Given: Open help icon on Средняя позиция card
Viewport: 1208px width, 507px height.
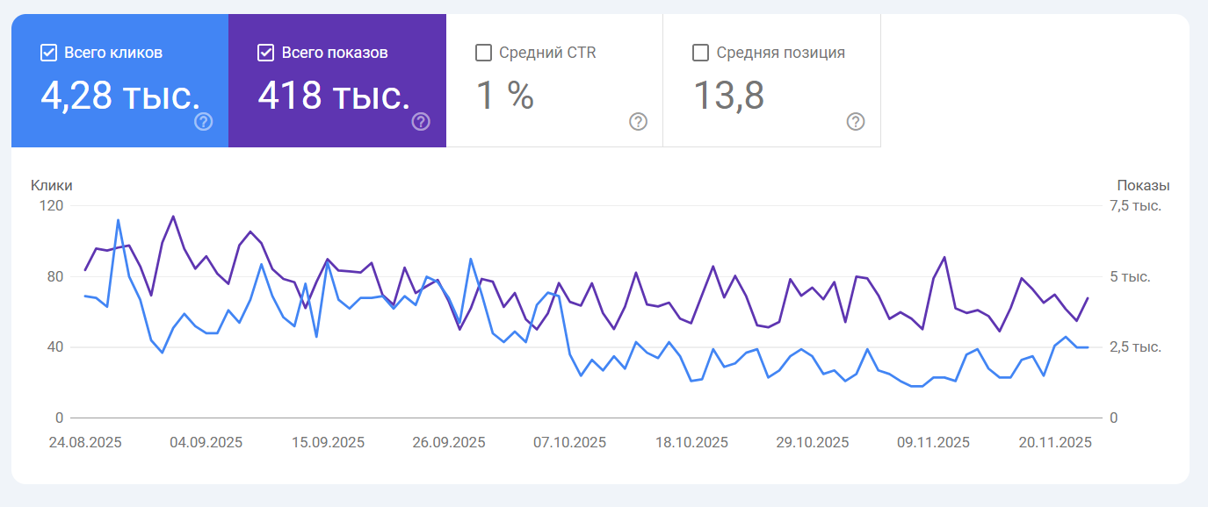Looking at the screenshot, I should [856, 121].
